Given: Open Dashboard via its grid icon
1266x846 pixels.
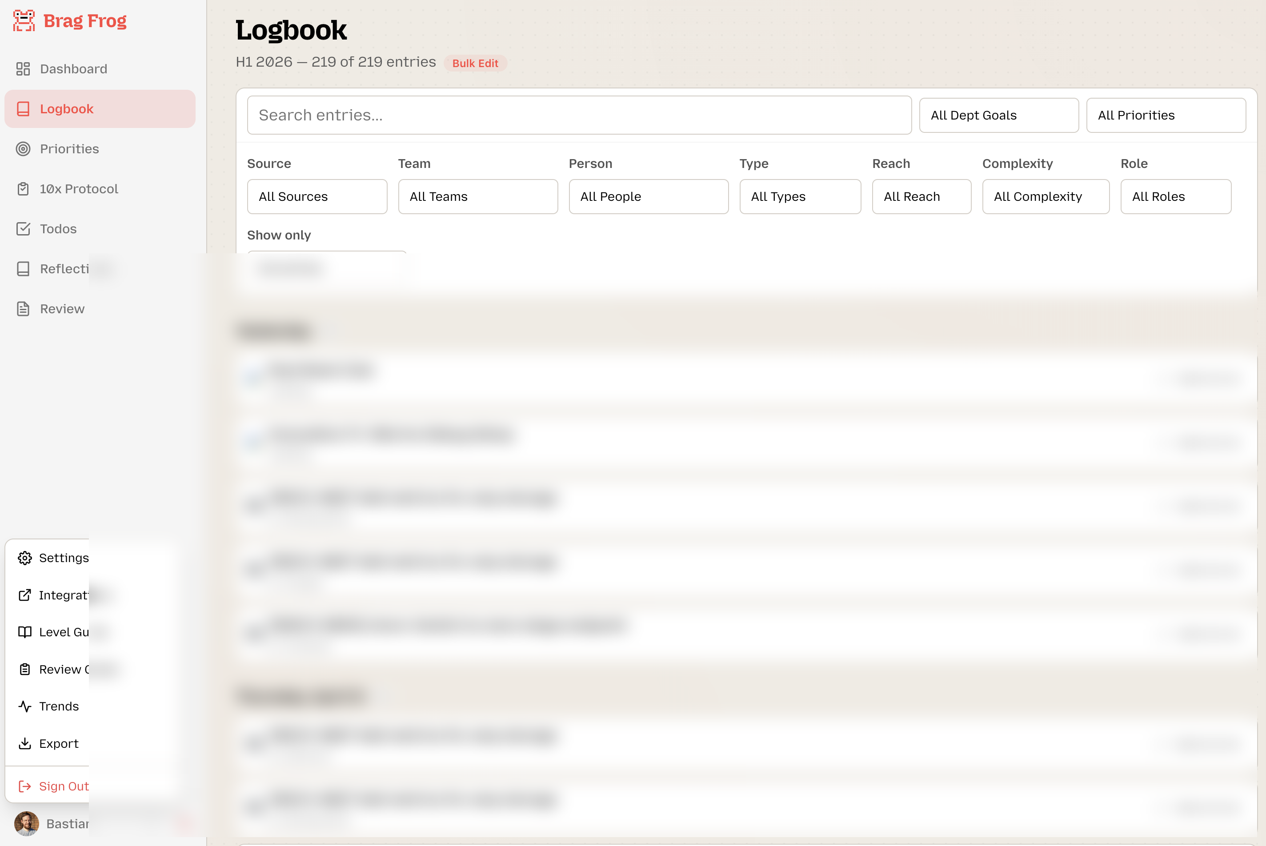Looking at the screenshot, I should 23,69.
